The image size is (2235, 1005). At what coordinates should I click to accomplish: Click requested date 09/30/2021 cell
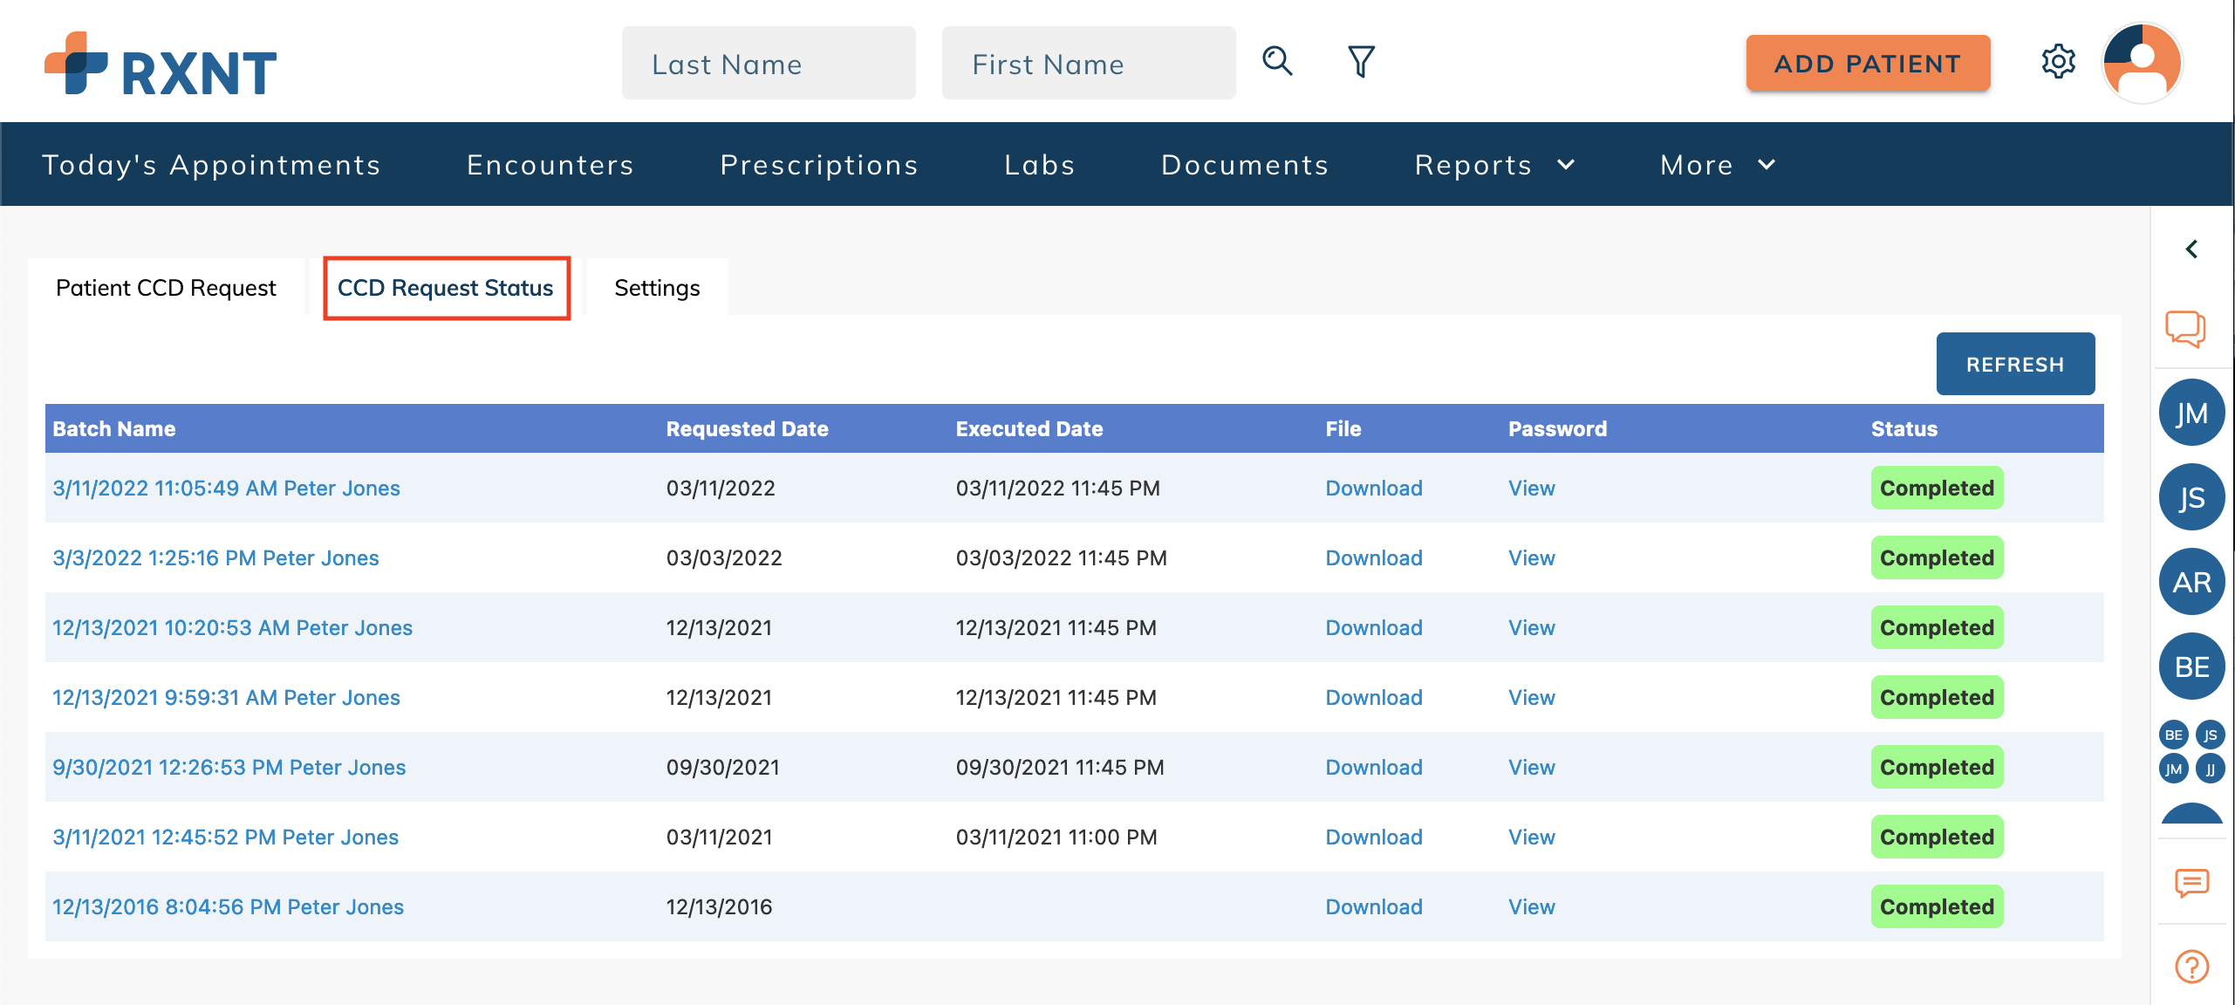tap(722, 767)
